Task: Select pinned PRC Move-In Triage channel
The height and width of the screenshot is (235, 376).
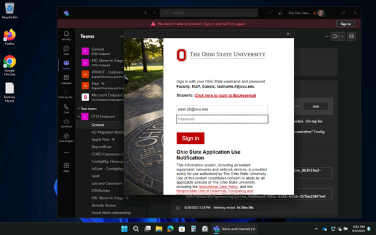Action: pyautogui.click(x=102, y=63)
